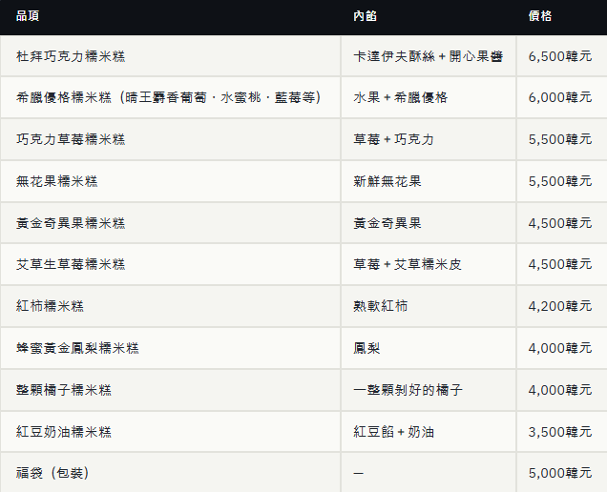Click the 價格 column header

(x=562, y=16)
